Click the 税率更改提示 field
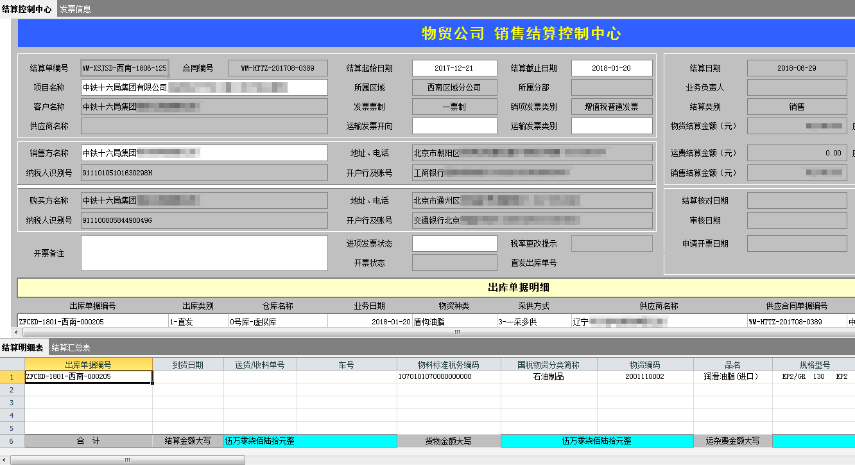This screenshot has width=855, height=465. click(x=612, y=243)
